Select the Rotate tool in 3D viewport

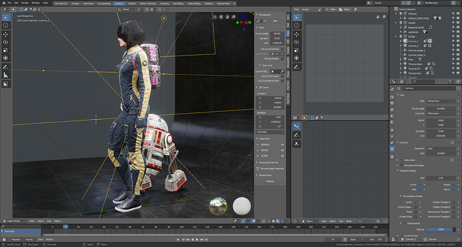[5, 42]
